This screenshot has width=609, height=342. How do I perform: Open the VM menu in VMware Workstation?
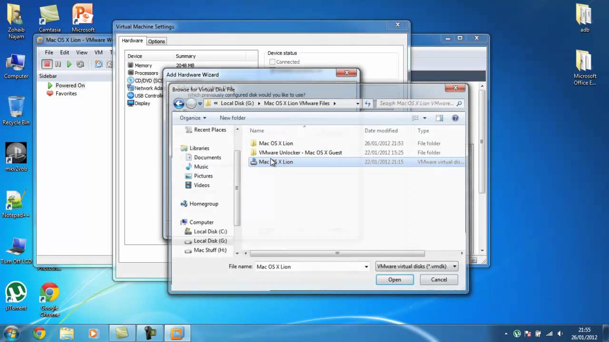point(98,53)
